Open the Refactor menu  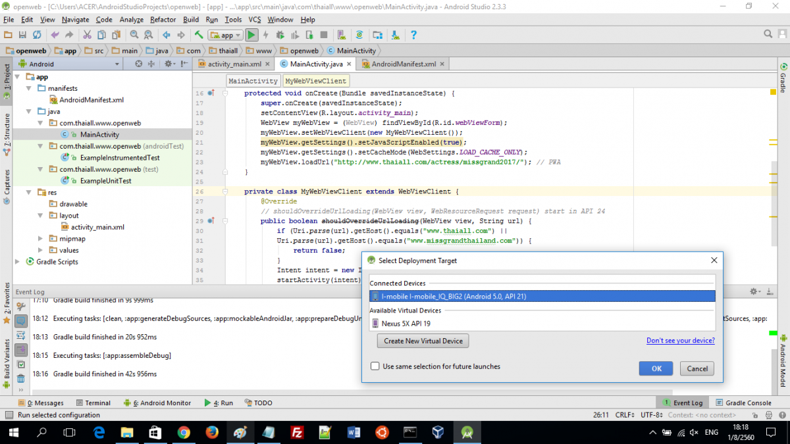click(x=163, y=20)
